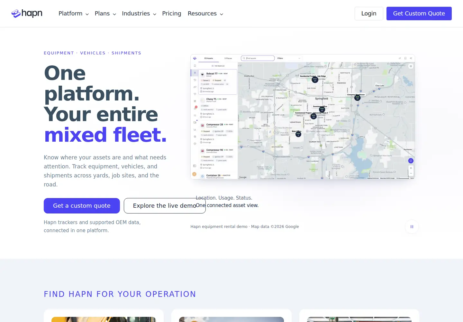Click Explore the live demo

point(165,206)
